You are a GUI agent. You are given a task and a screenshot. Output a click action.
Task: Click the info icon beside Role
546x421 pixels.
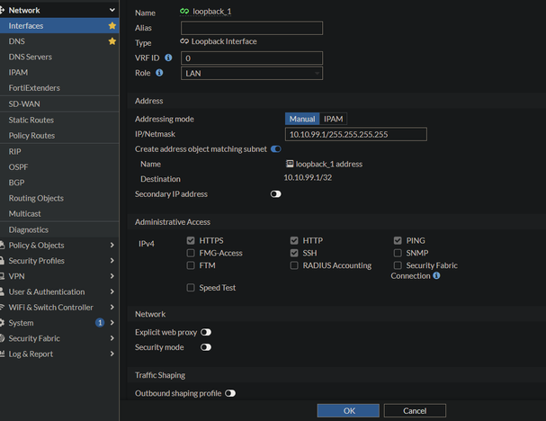point(159,73)
